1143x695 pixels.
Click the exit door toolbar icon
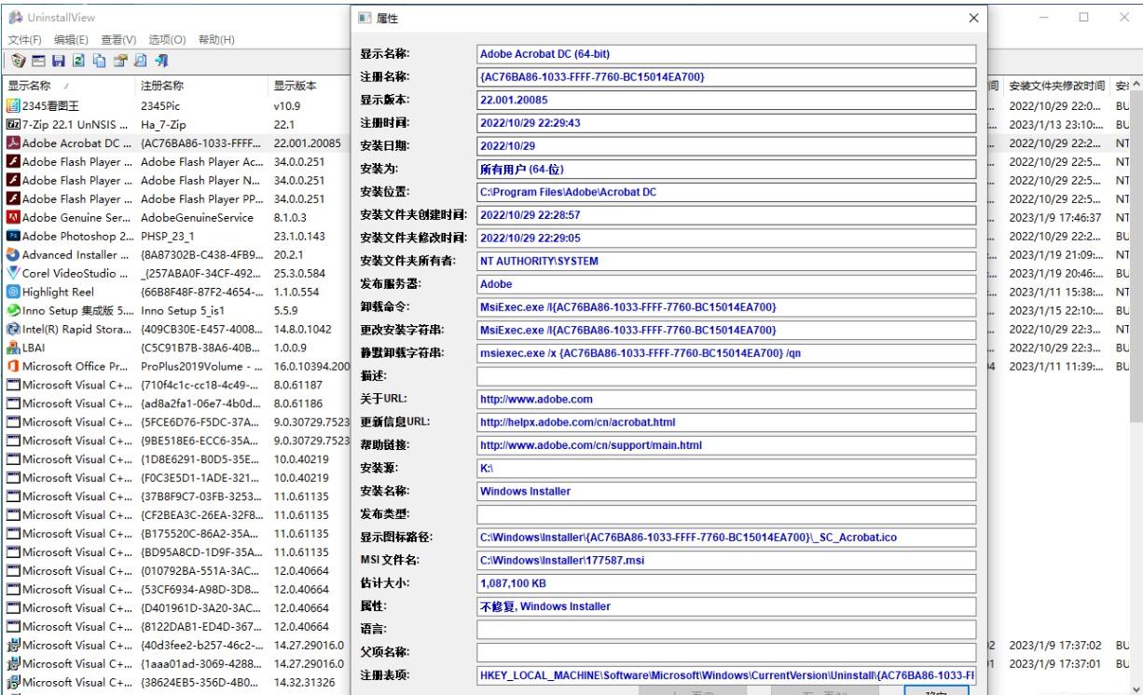(161, 61)
